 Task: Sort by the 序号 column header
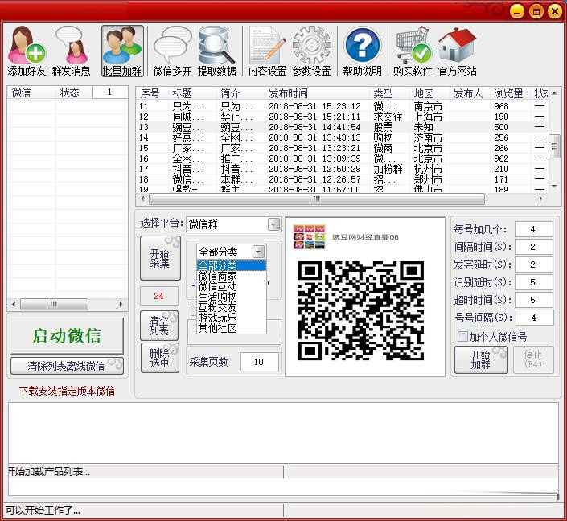[152, 93]
